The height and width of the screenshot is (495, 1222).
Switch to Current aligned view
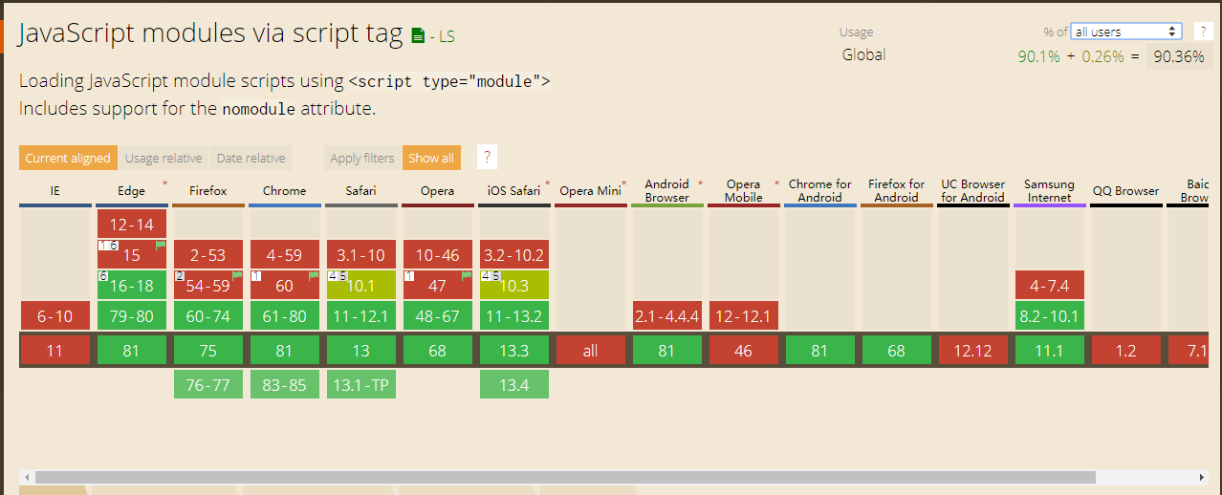pos(68,159)
